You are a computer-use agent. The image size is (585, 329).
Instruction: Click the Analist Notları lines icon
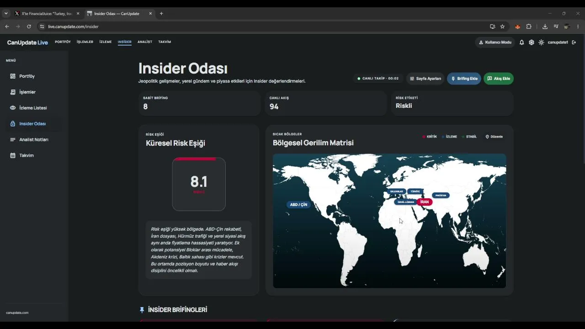(13, 139)
